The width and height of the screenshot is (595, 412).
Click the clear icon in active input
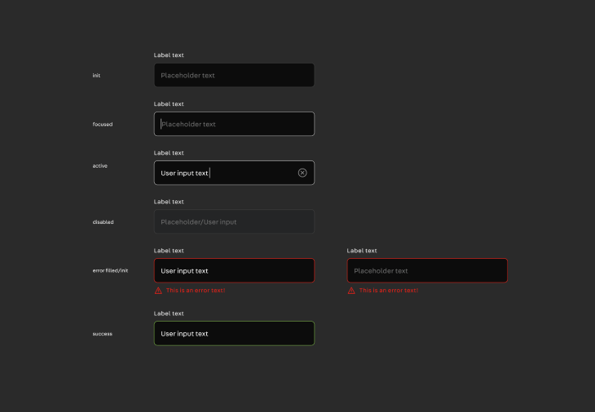(302, 173)
